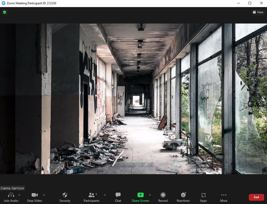Click the Cianna Garrison name label
267x204 pixels.
click(12, 188)
